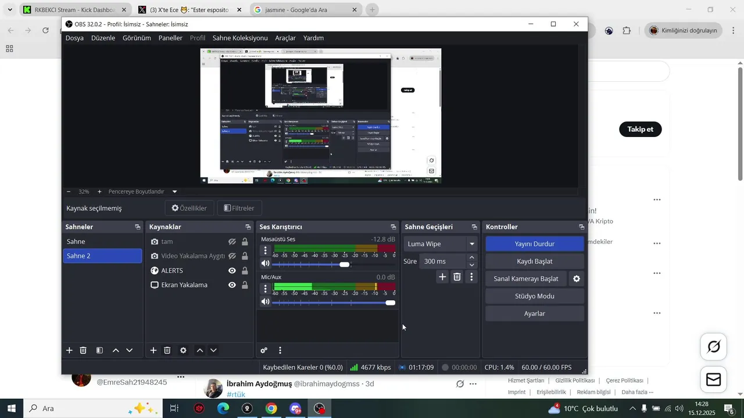This screenshot has width=744, height=418.
Task: Open audio mixer three-dot menu at bottom
Action: tap(280, 350)
